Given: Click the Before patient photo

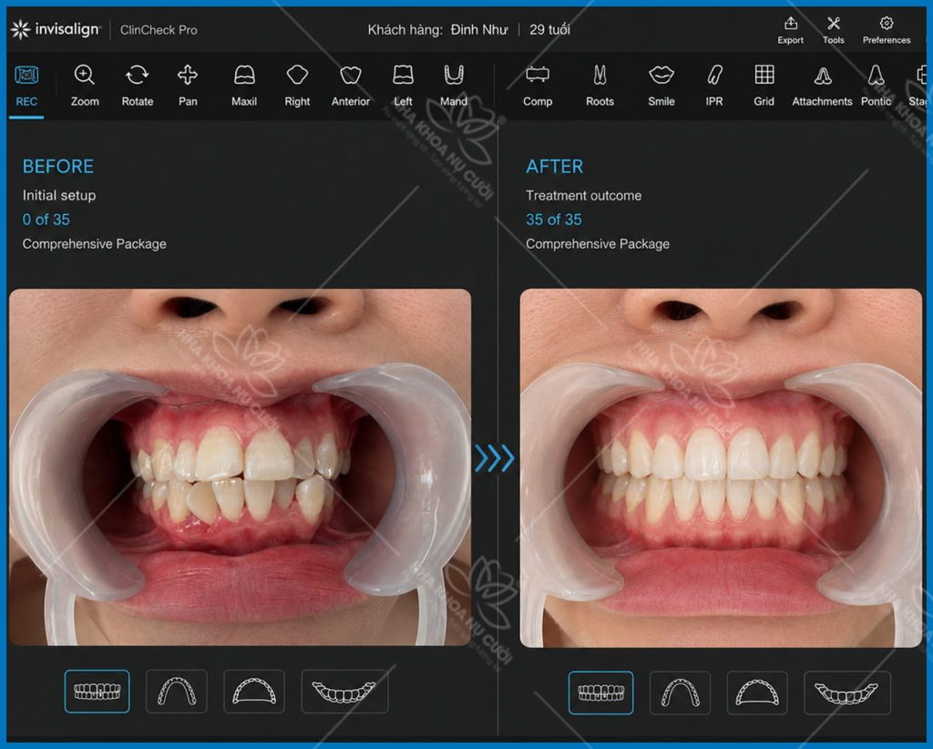Looking at the screenshot, I should pos(240,467).
